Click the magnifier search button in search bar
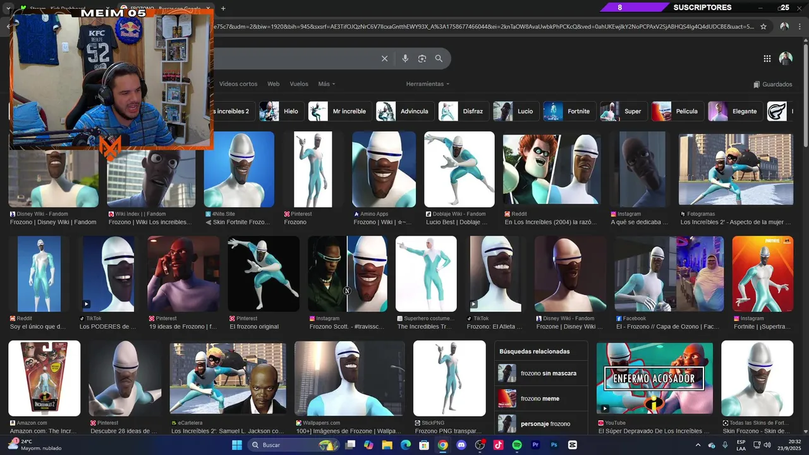Image resolution: width=809 pixels, height=455 pixels. (439, 59)
